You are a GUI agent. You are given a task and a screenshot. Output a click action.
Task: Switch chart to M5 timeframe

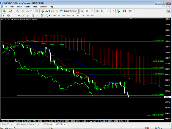[59, 15]
